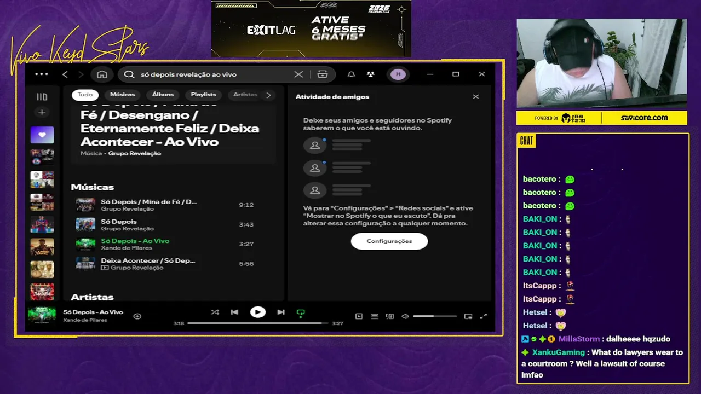Image resolution: width=701 pixels, height=394 pixels.
Task: Open the mini player icon
Action: tap(468, 316)
